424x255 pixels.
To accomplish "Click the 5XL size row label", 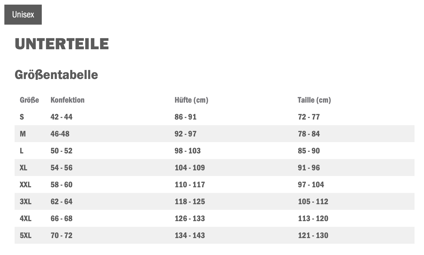I will pos(26,236).
